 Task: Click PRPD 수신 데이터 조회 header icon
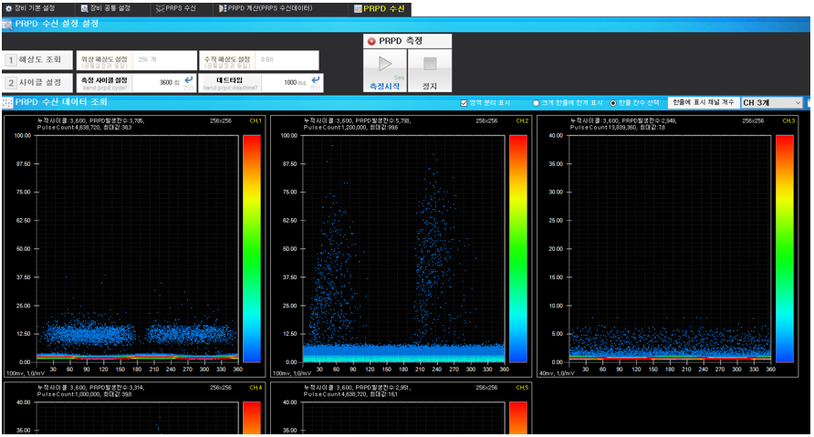pos(8,102)
